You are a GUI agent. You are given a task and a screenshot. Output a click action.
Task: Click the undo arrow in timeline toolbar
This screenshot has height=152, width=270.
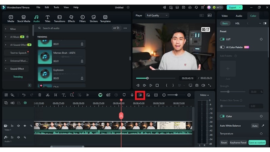[24, 95]
